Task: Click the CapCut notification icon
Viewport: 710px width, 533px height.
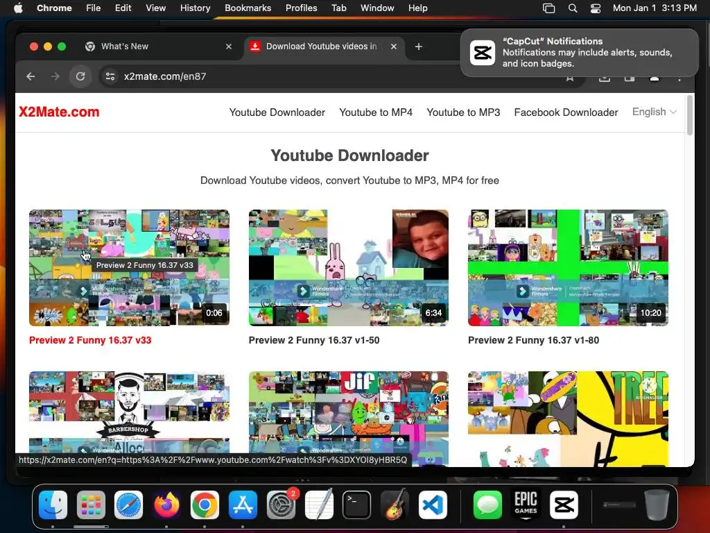Action: (x=483, y=53)
